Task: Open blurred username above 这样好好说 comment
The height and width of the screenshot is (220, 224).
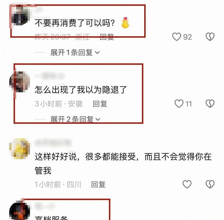Action: tap(53, 143)
